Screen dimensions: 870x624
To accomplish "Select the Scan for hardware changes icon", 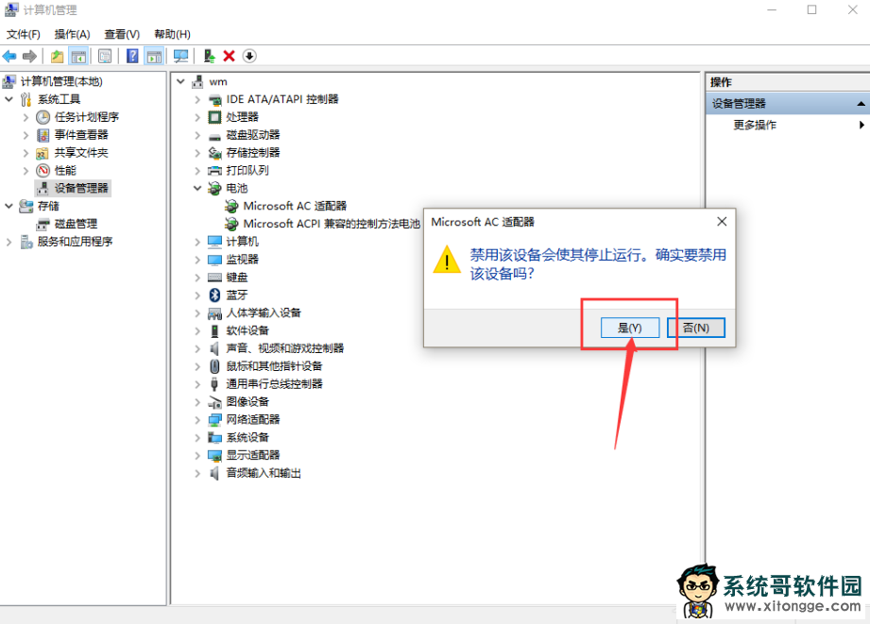I will (179, 55).
